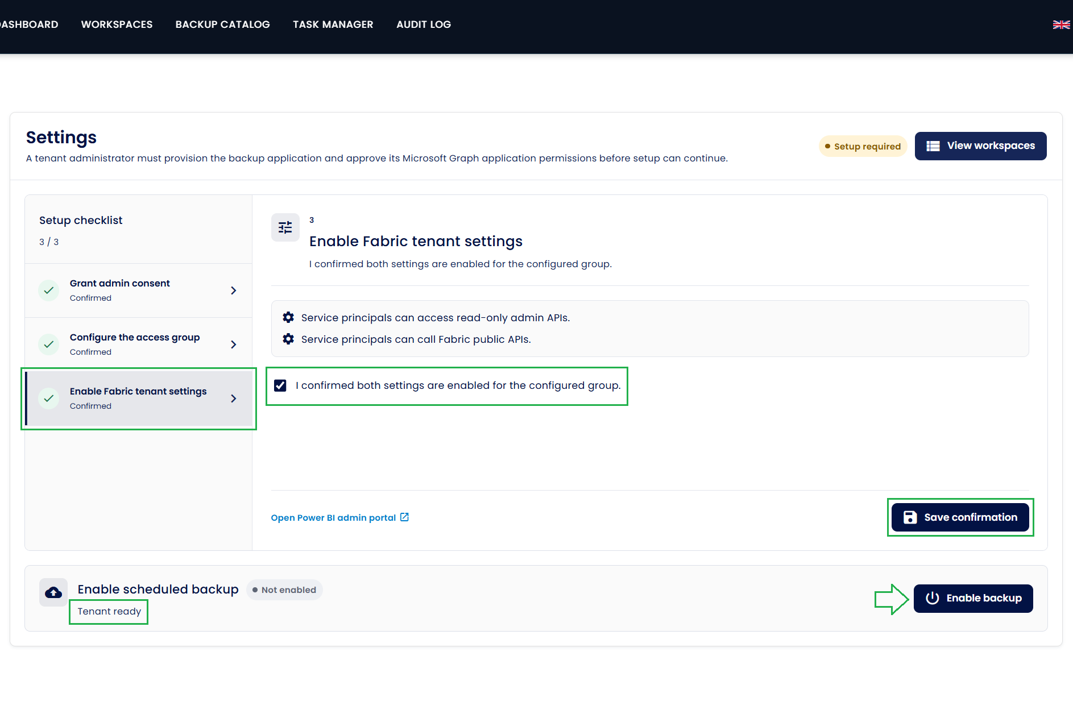
Task: Click the Settings page title
Action: coord(61,137)
